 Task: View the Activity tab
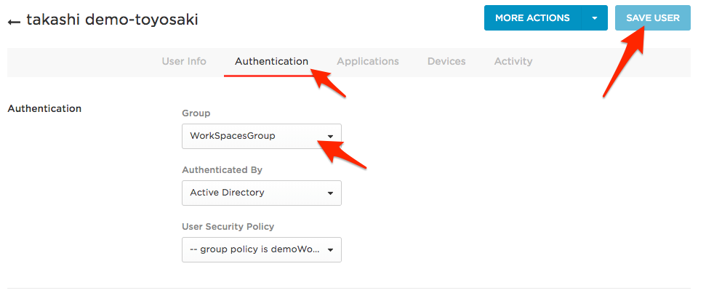513,62
